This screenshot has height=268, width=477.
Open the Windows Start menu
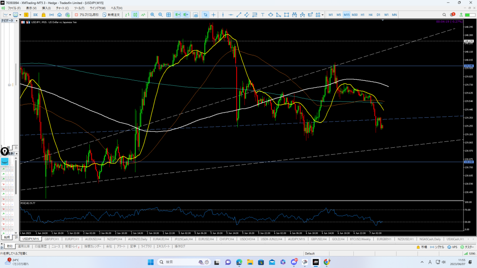(151, 262)
